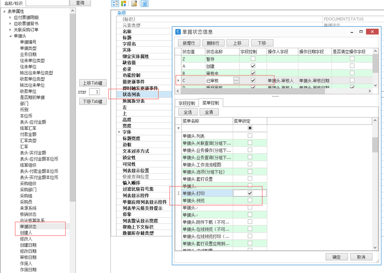Click the 单据状态信息 dialog title icon
This screenshot has width=384, height=273.
(x=178, y=32)
